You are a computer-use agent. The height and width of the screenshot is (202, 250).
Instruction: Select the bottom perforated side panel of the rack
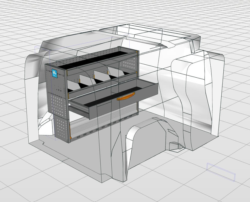coord(62,128)
